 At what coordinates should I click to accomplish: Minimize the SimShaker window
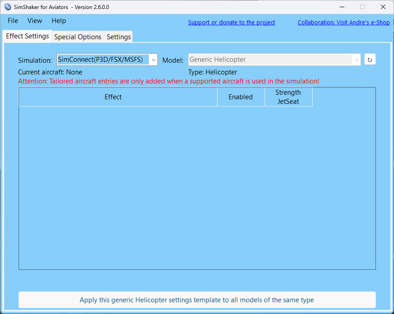[x=342, y=7]
